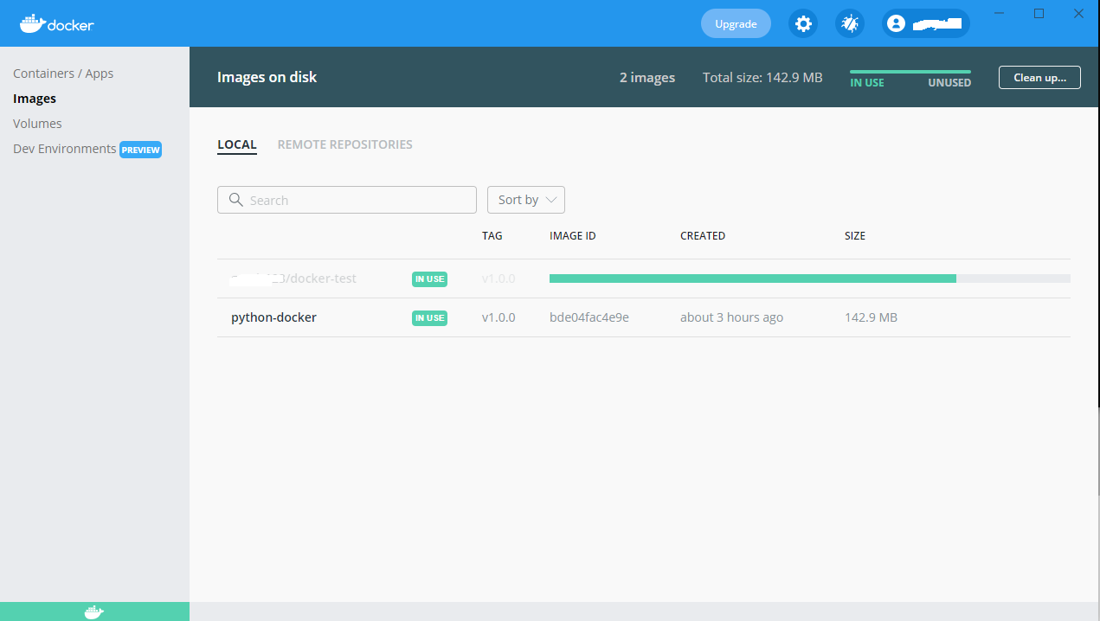Viewport: 1100px width, 621px height.
Task: Click the PREVIEW badge next to Dev Environments
Action: click(x=140, y=150)
